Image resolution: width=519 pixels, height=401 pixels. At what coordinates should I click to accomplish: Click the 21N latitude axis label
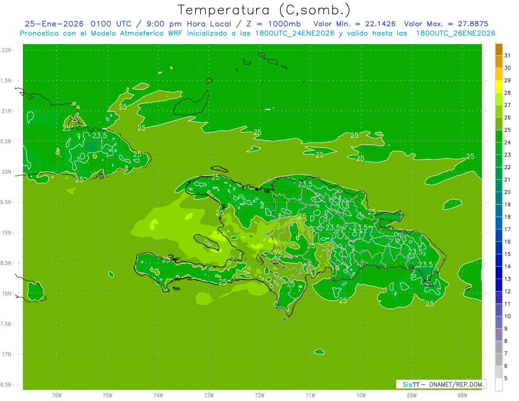[x=7, y=111]
